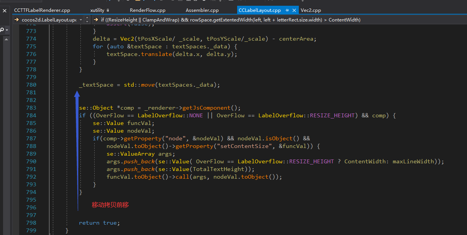467x235 pixels.
Task: Click the arrow icon in scope dropdown
Action: click(x=17, y=20)
